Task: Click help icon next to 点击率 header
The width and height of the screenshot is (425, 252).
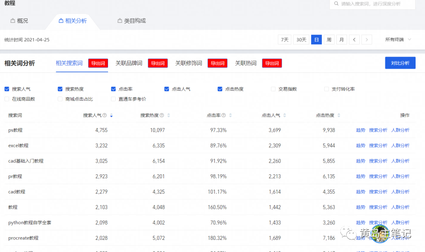Action: click(224, 115)
